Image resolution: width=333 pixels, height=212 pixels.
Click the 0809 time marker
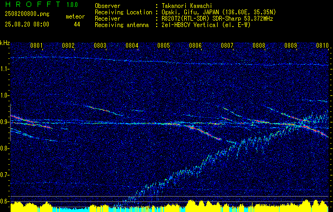[x=291, y=45]
